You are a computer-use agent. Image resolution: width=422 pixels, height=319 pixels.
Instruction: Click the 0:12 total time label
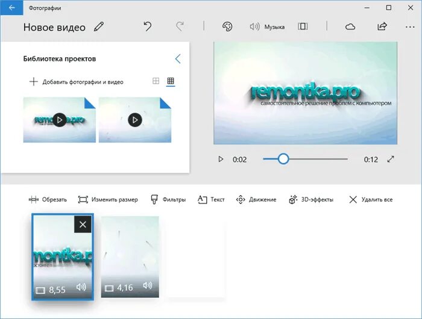[x=371, y=159]
